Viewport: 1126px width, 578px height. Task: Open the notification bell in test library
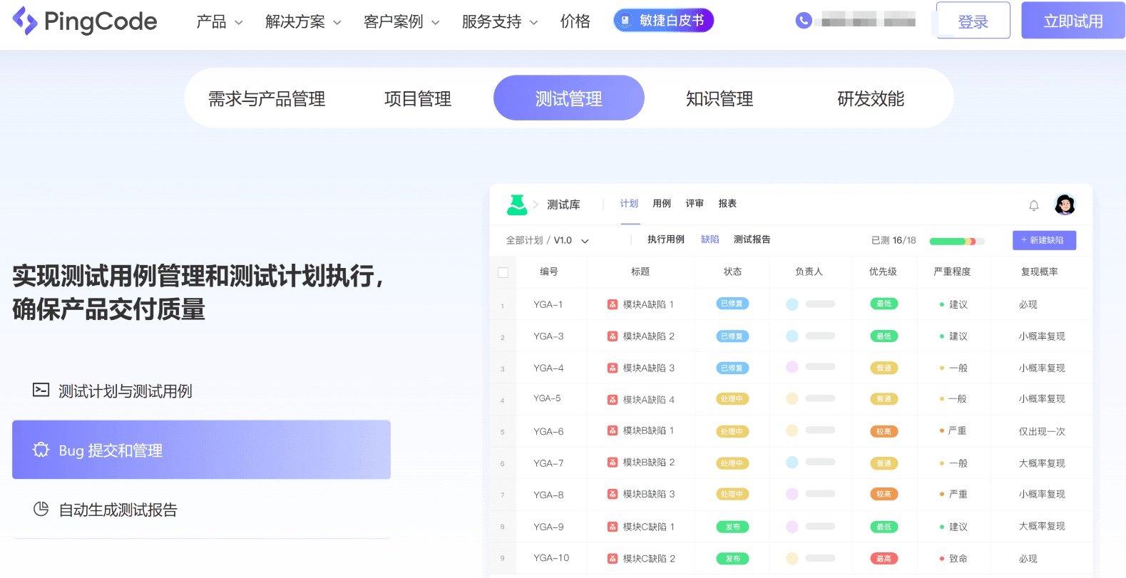1034,205
